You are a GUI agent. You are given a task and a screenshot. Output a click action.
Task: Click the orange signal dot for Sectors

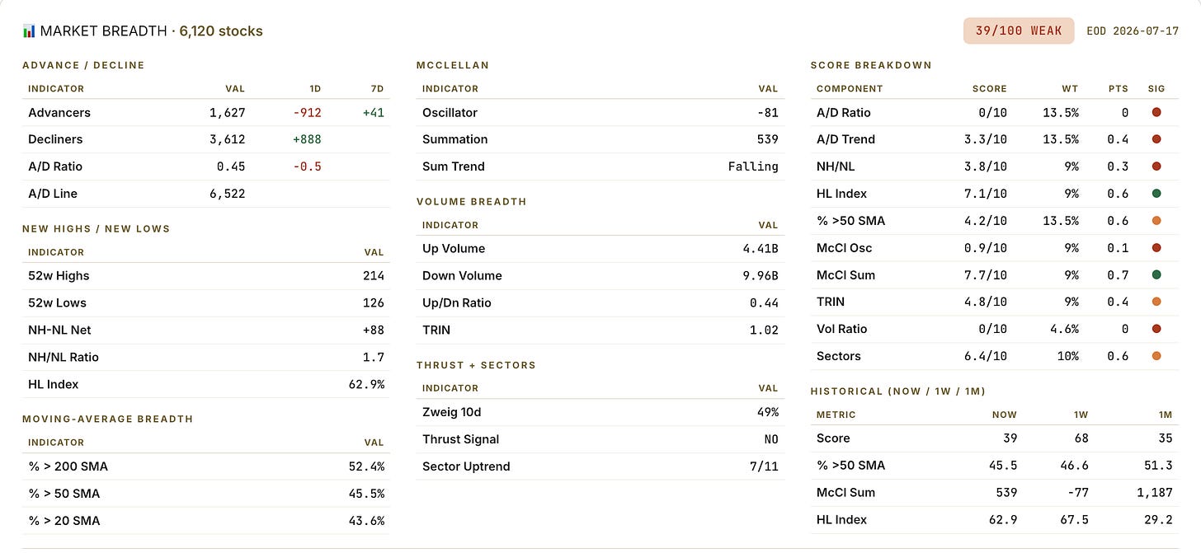coord(1156,356)
